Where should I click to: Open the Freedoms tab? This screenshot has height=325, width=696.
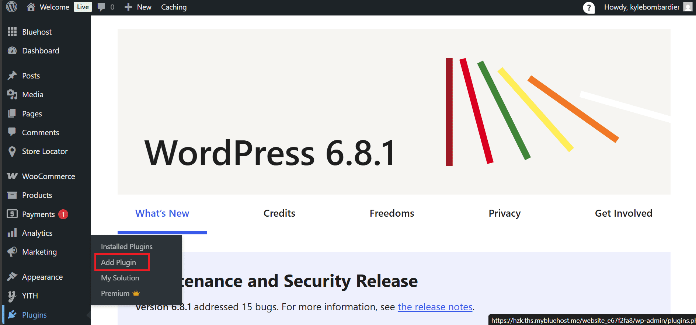click(x=392, y=213)
